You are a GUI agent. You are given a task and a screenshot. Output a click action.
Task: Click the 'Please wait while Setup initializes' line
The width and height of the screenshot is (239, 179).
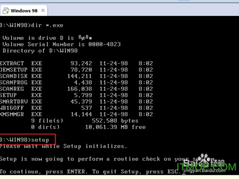(64, 146)
